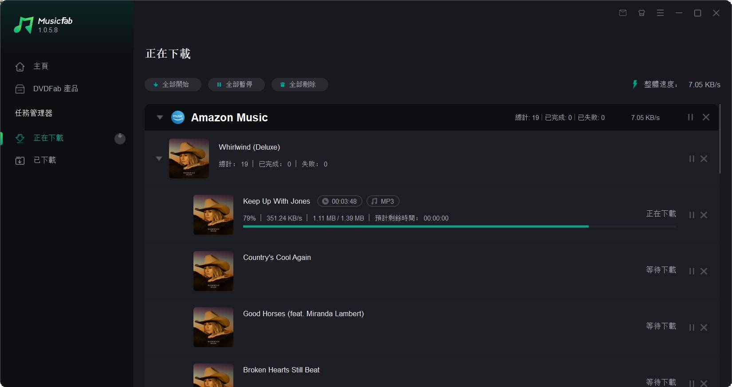The height and width of the screenshot is (387, 732).
Task: Select 正在下載 in sidebar
Action: 48,138
